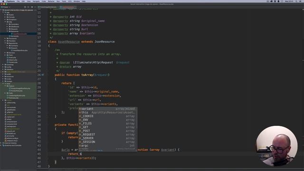Open the File menu
The height and width of the screenshot is (171, 304).
click(18, 1)
